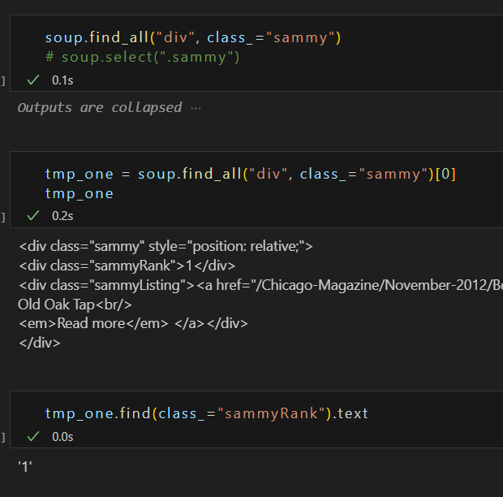Click the 'Outputs are collapsed' message

click(x=100, y=107)
